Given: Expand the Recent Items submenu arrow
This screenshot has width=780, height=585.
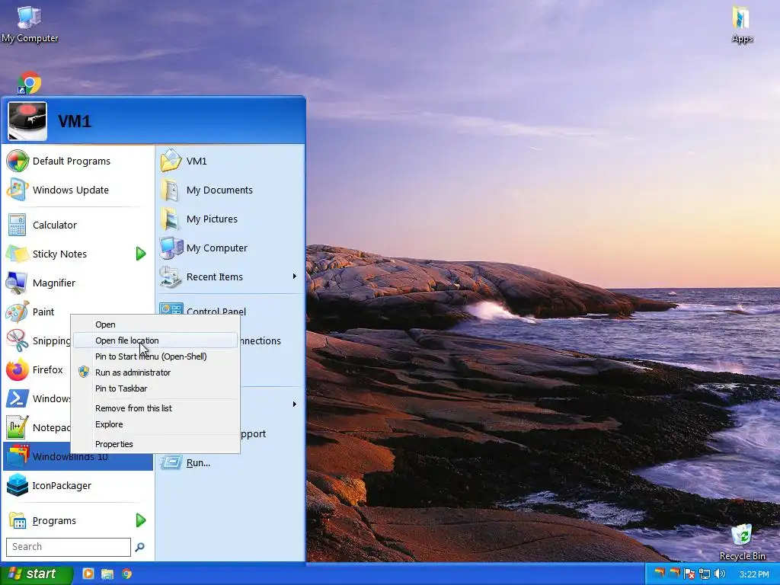Looking at the screenshot, I should [295, 276].
